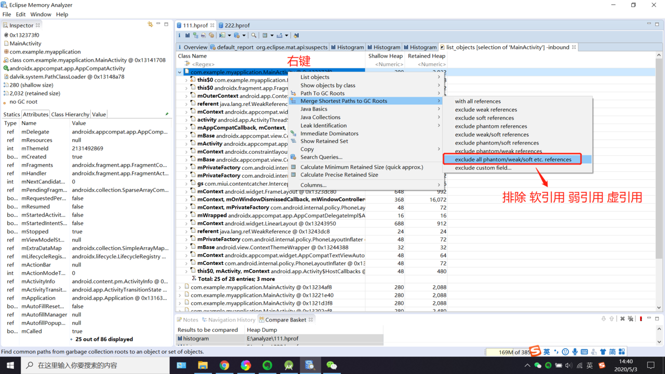Collapse the selected MainActivity 0x132373f0 row
This screenshot has height=374, width=665.
(x=180, y=72)
